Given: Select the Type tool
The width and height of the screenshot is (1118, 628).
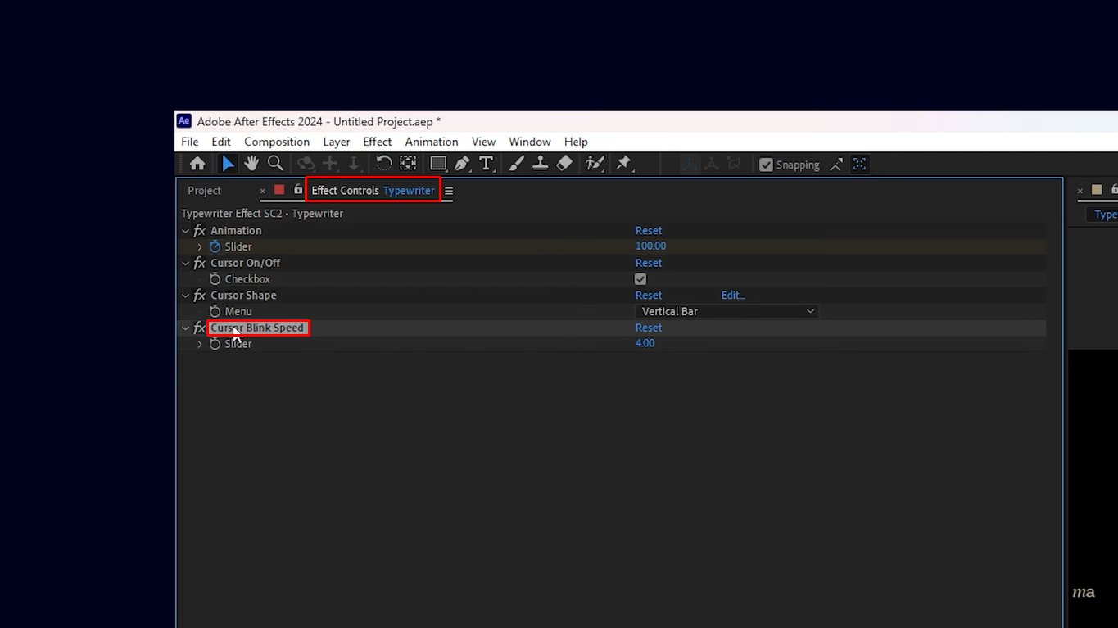Looking at the screenshot, I should 486,163.
